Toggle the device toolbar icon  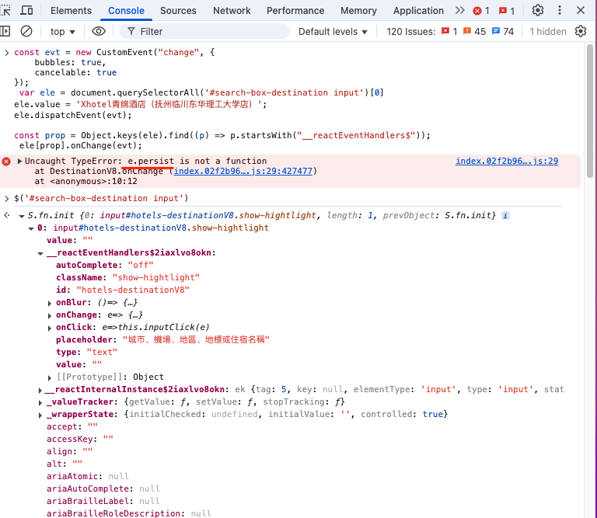pyautogui.click(x=26, y=10)
